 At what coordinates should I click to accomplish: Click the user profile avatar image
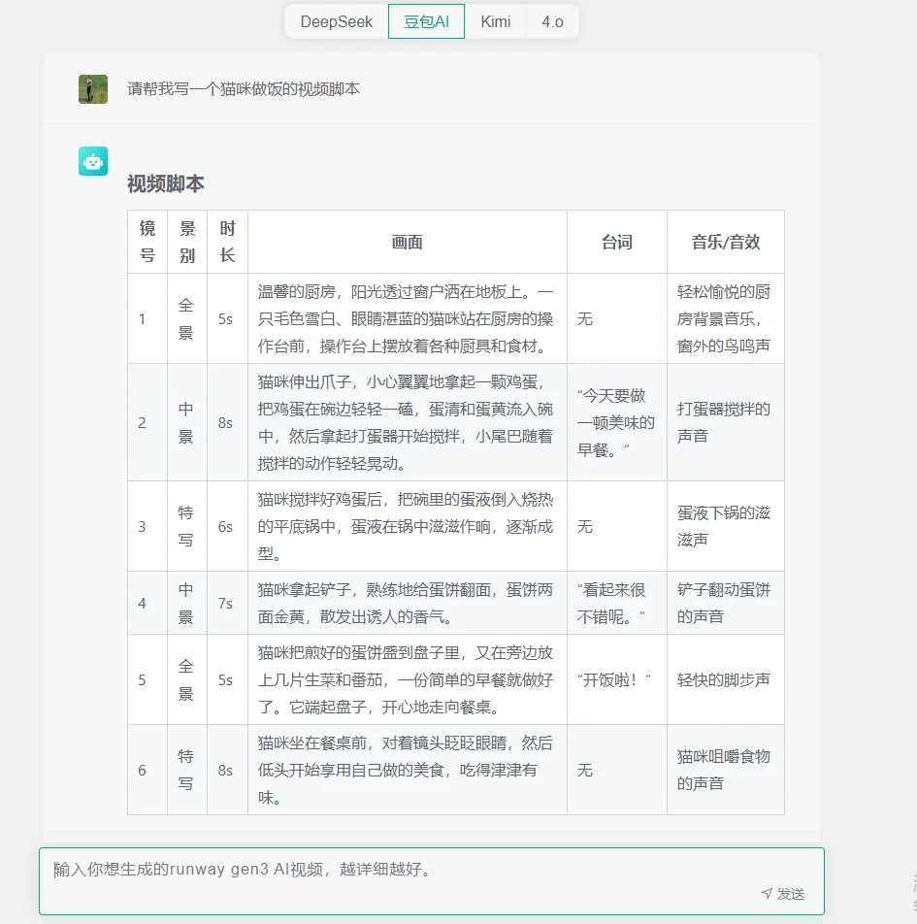click(92, 88)
